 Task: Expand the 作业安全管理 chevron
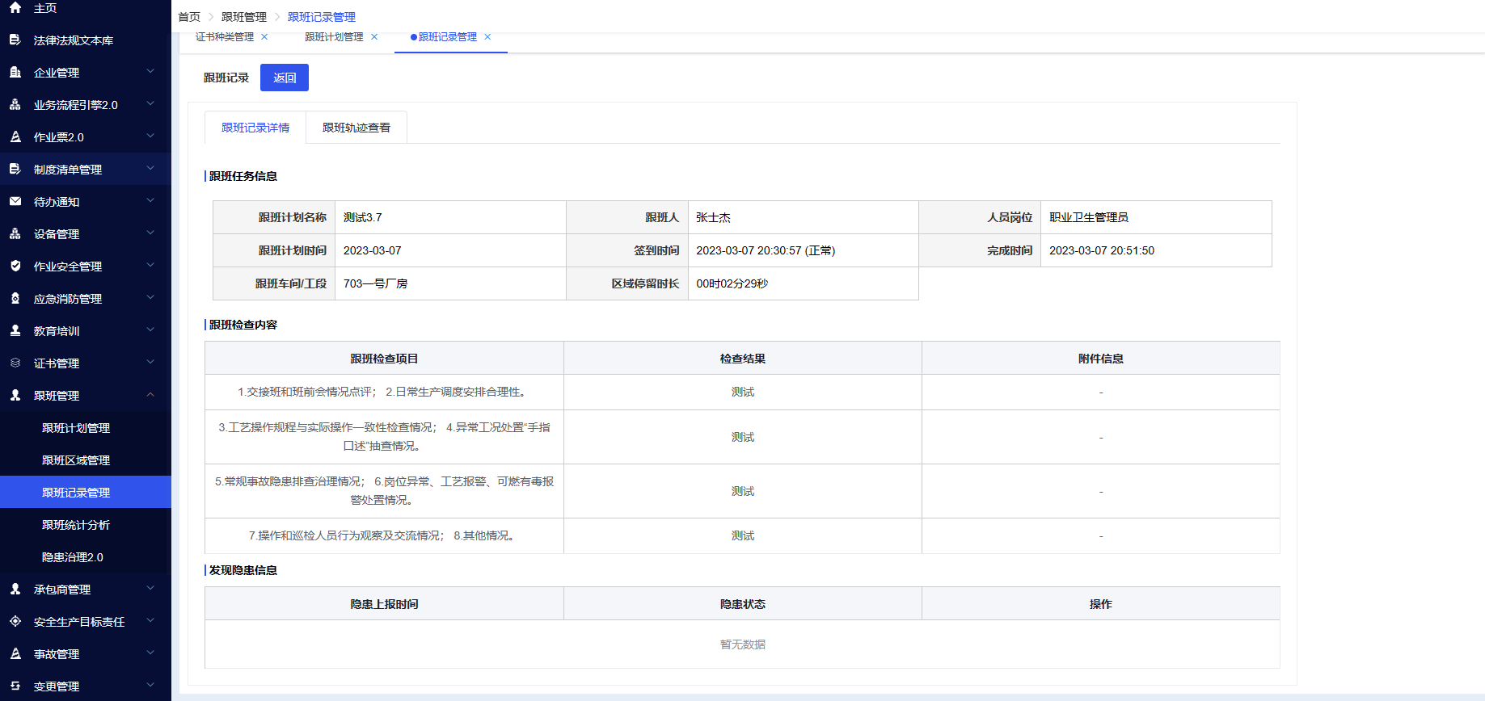tap(150, 265)
